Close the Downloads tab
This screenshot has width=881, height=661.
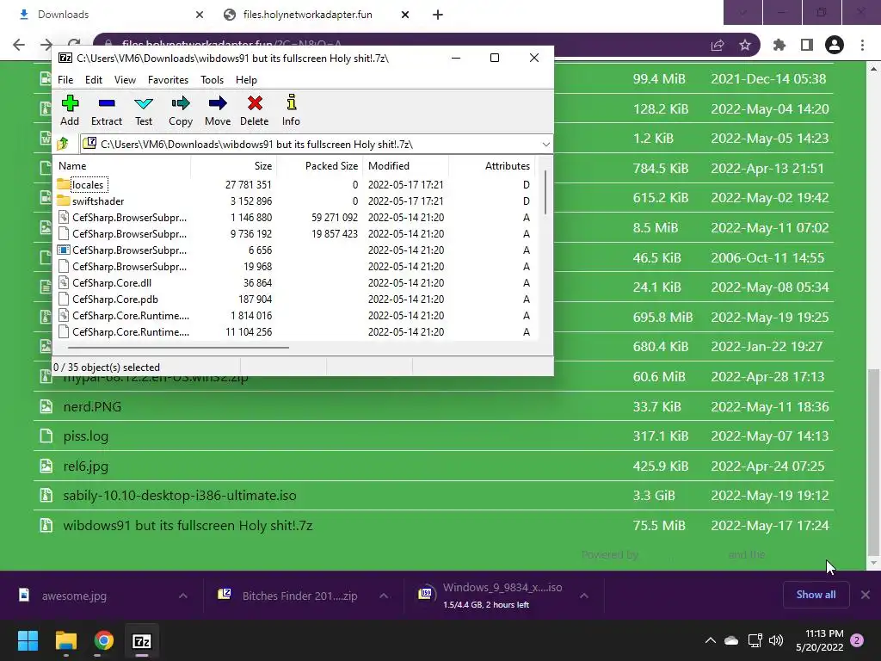pos(200,15)
